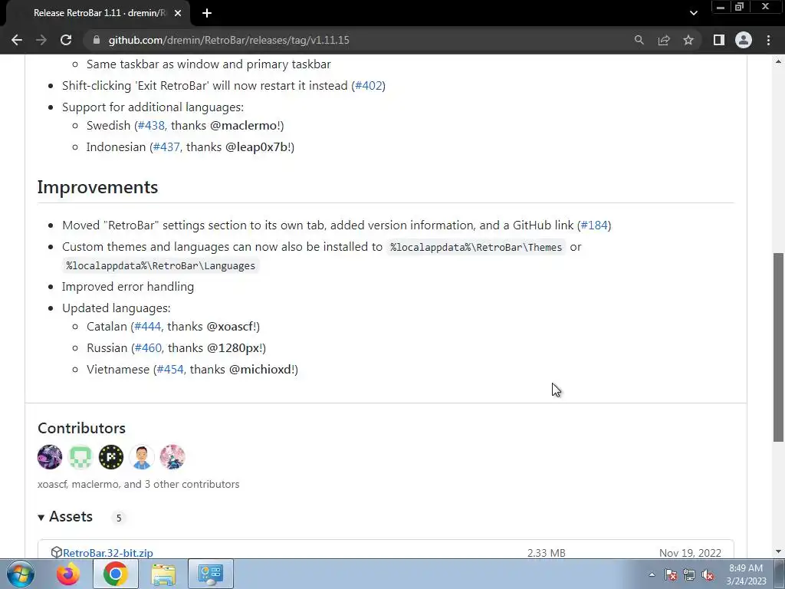Click the Improvements heading
This screenshot has width=785, height=589.
[97, 187]
